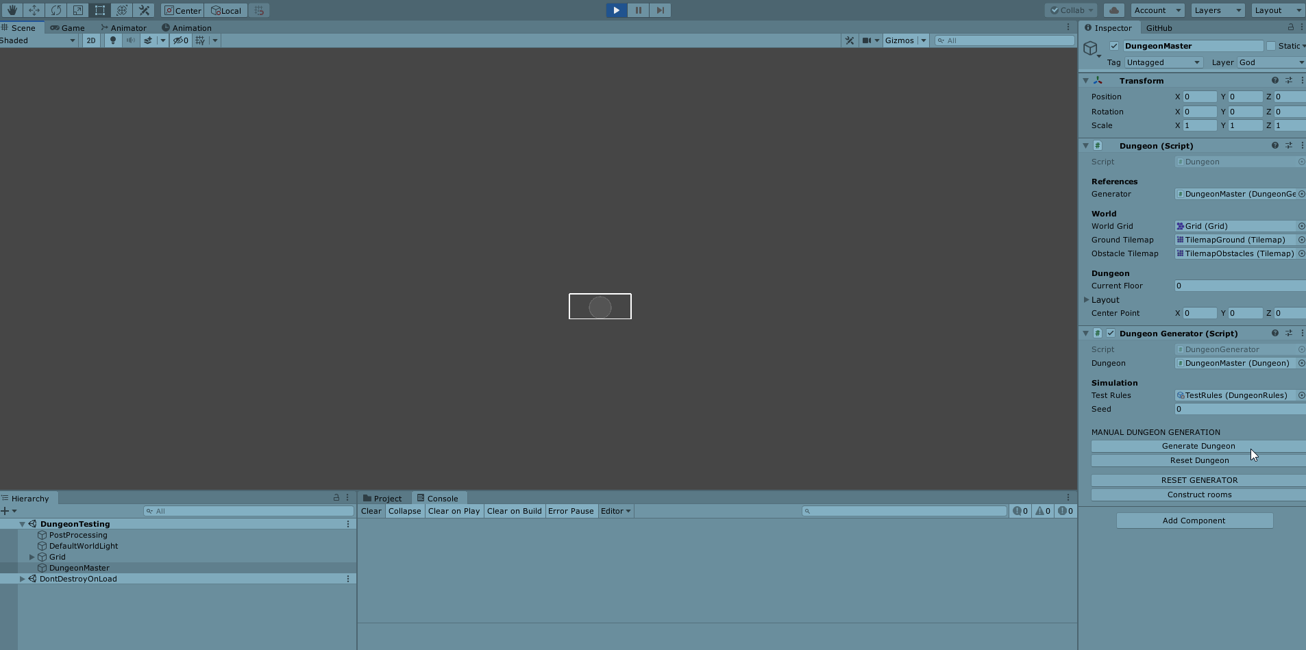
Task: Open Transform component help icon
Action: (1275, 80)
